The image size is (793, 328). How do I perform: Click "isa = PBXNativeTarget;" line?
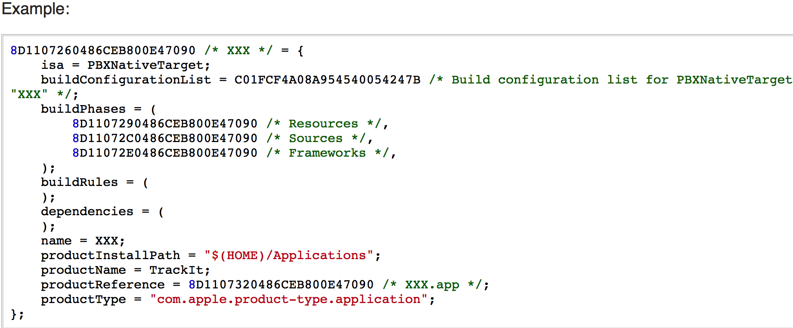coord(126,65)
